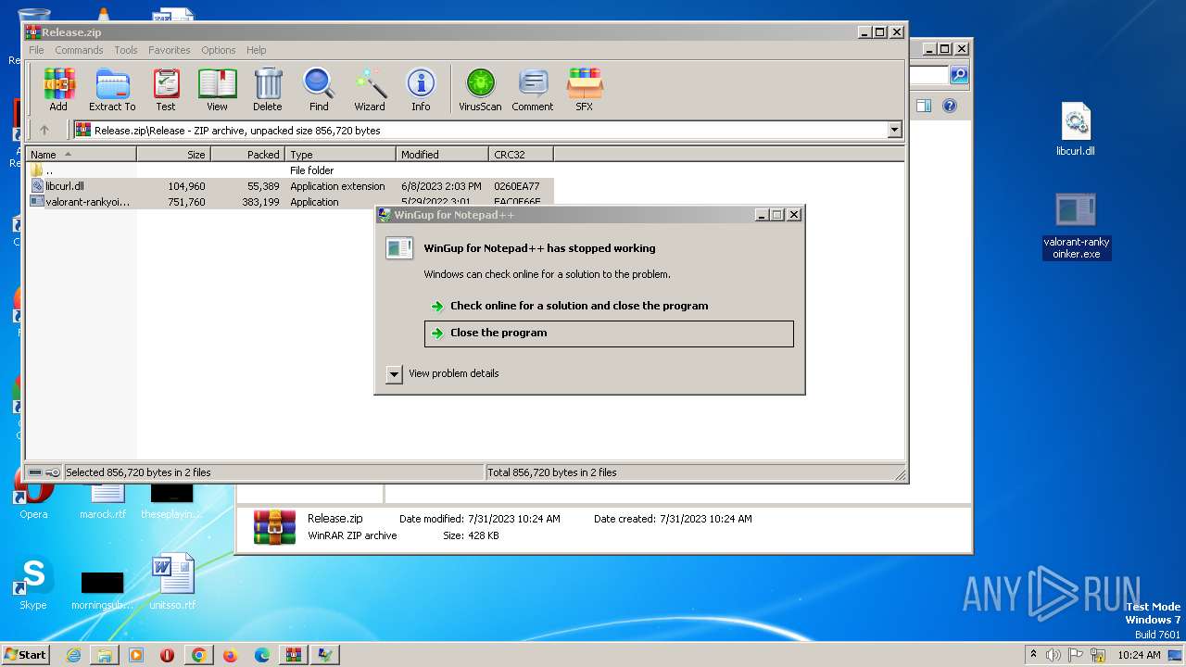Go up one folder level arrow
The image size is (1186, 667).
pyautogui.click(x=44, y=130)
